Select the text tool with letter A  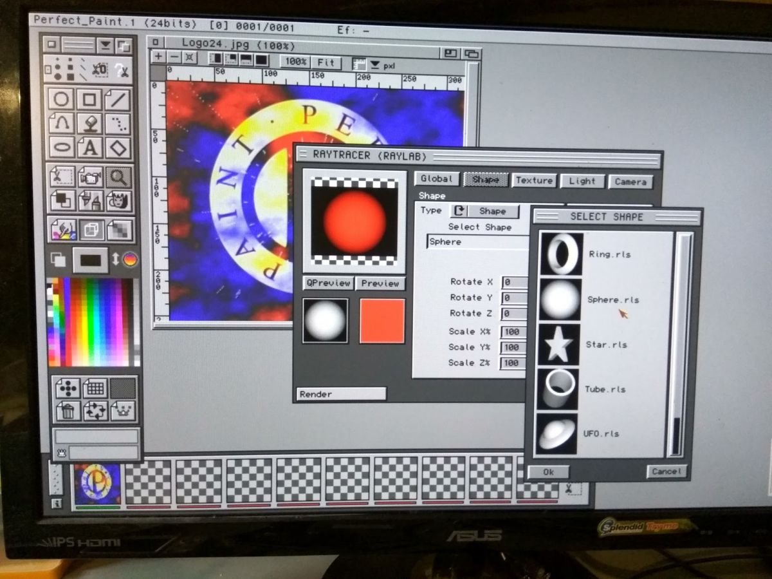coord(90,147)
